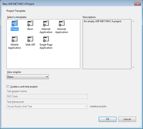Viewport: 143px width, 129px height.
Task: Enable Create a unit test project checkbox
Action: point(8,87)
